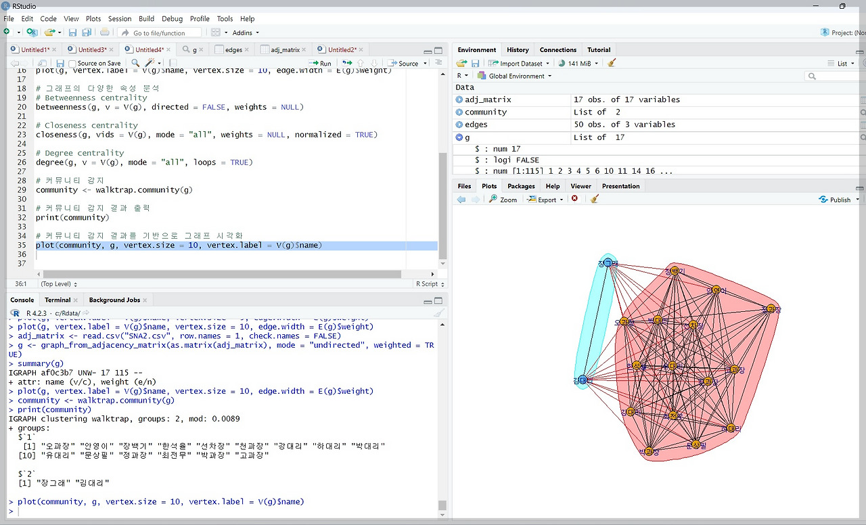Screen dimensions: 866x525
Task: Open the Session menu
Action: (x=120, y=19)
